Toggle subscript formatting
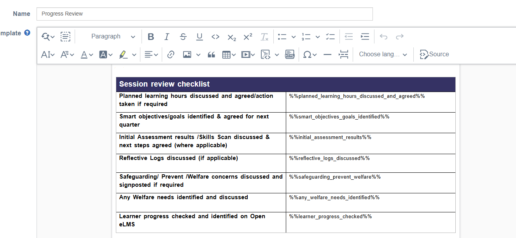The height and width of the screenshot is (238, 516). (x=232, y=36)
